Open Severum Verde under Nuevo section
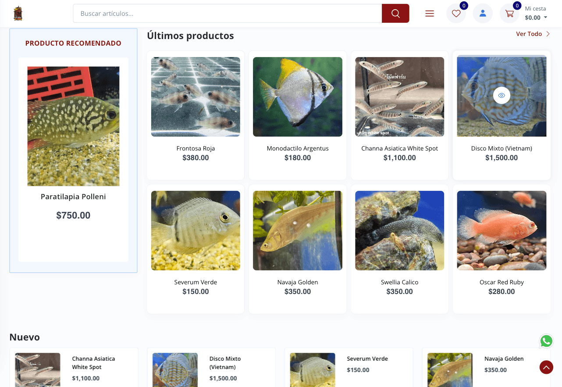 point(367,358)
